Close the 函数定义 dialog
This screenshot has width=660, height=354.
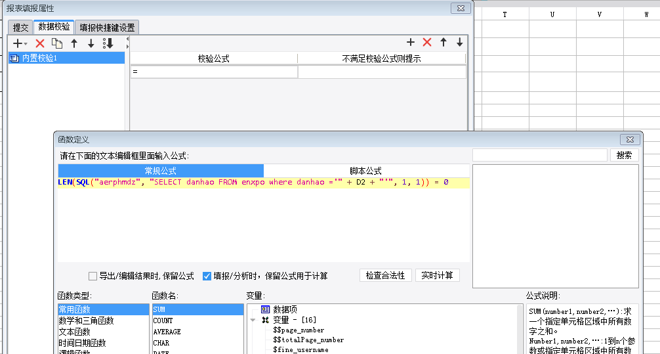pos(630,139)
